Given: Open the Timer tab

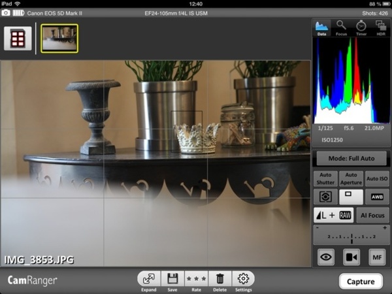Looking at the screenshot, I should (361, 28).
